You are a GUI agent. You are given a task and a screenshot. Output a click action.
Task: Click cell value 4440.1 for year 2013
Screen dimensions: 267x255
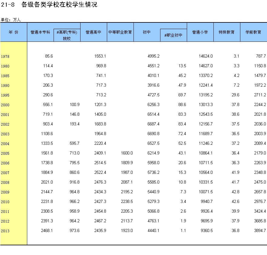153,230
